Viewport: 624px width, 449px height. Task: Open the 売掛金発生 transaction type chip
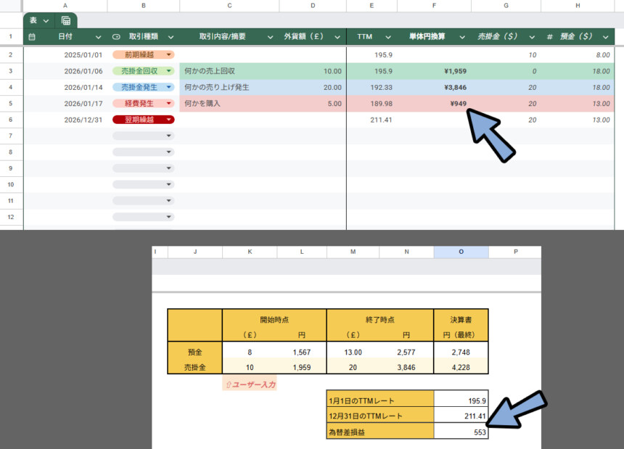pyautogui.click(x=143, y=87)
